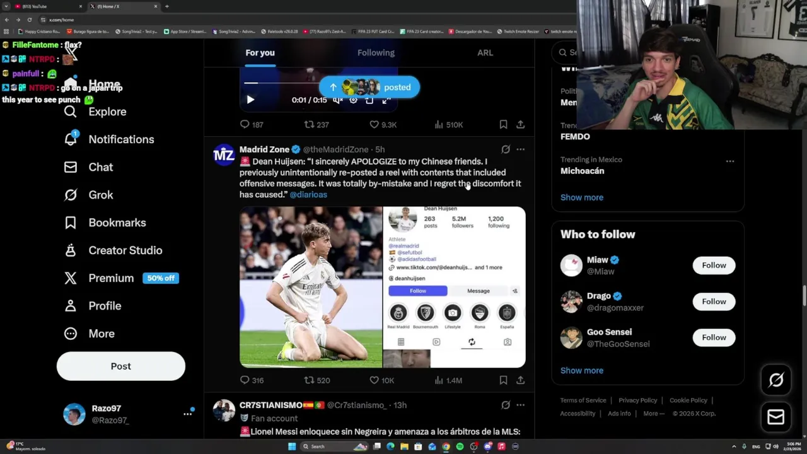Reply to the Madrid Zone post
807x454 pixels.
pyautogui.click(x=252, y=380)
